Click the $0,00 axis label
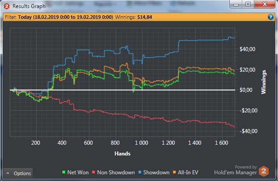The height and width of the screenshot is (181, 278). point(246,90)
